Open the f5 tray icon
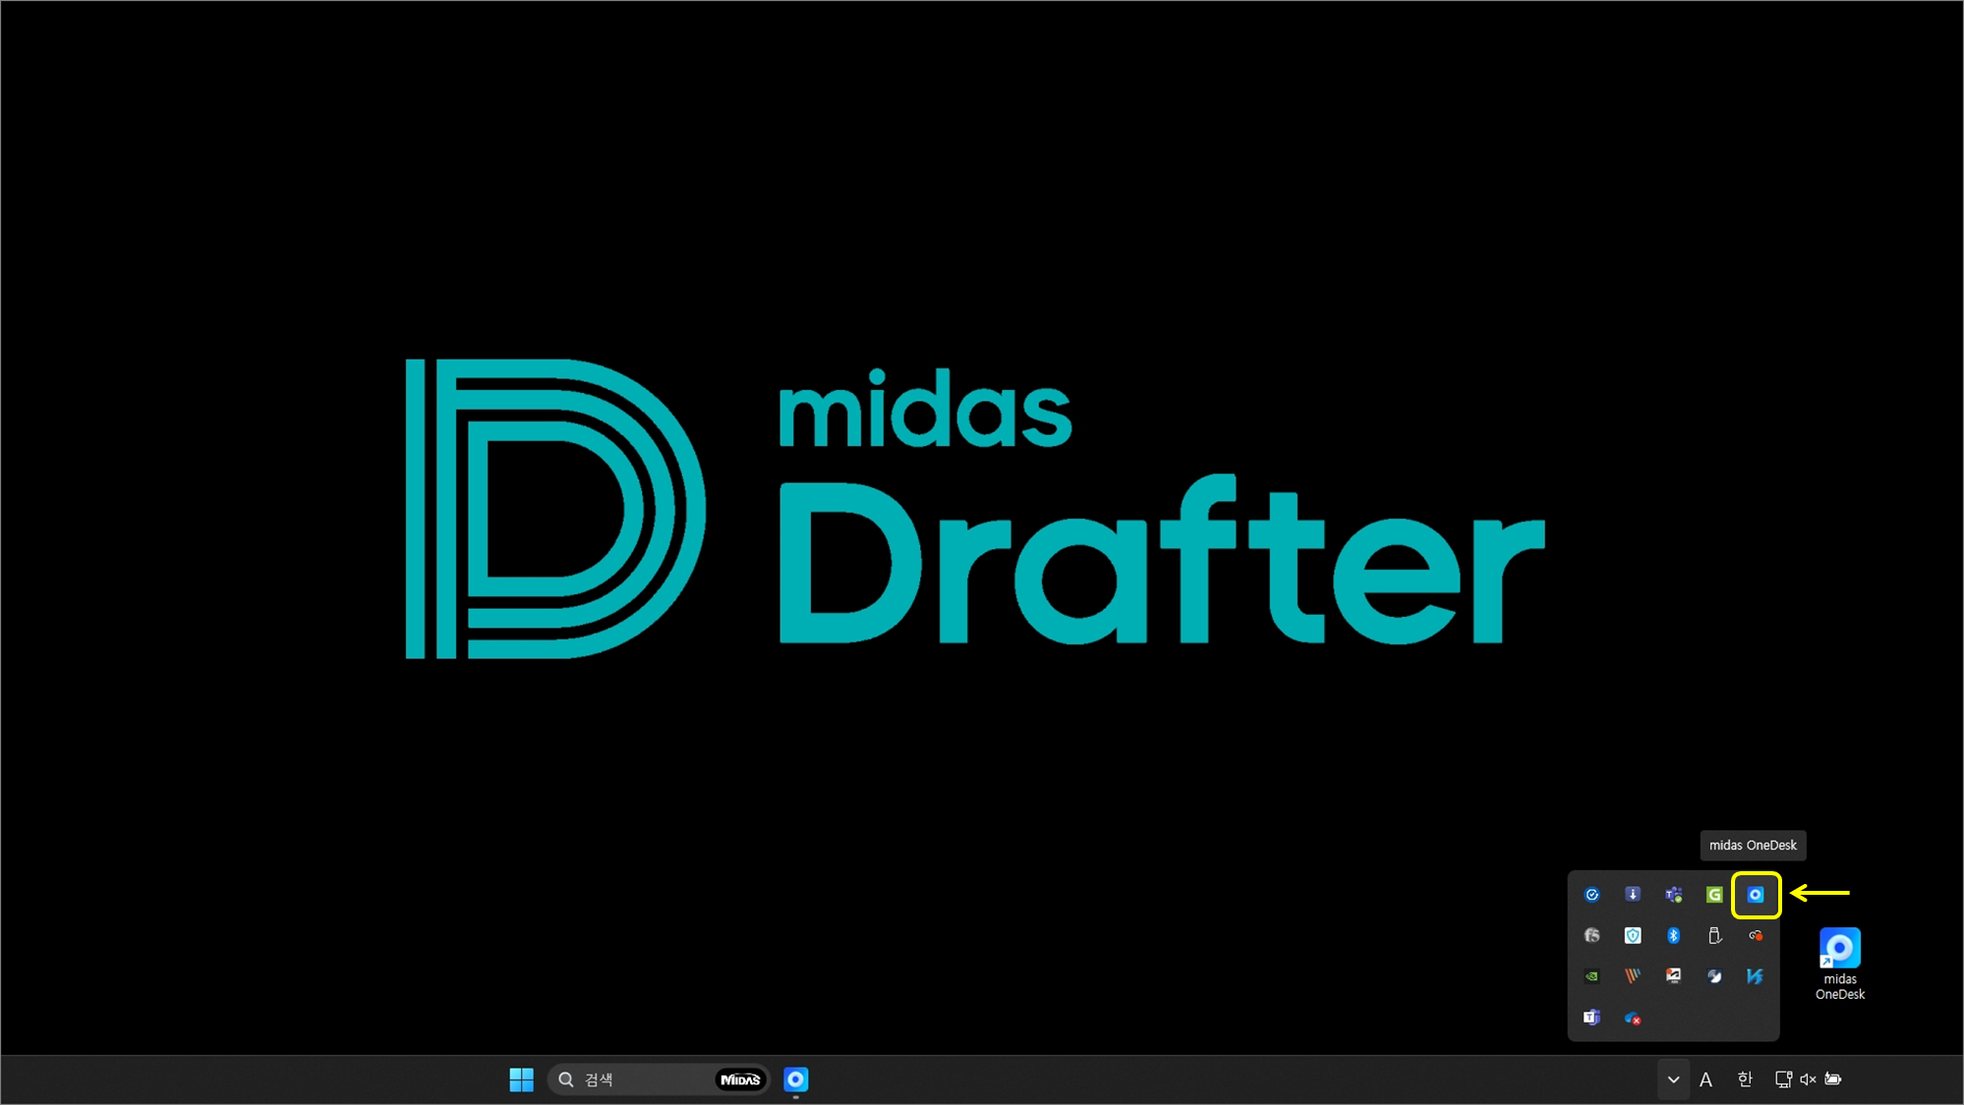 [1592, 936]
